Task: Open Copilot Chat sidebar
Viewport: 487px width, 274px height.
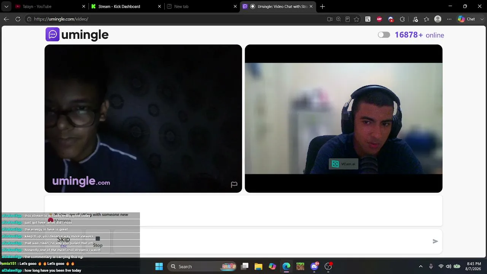Action: coord(466,19)
